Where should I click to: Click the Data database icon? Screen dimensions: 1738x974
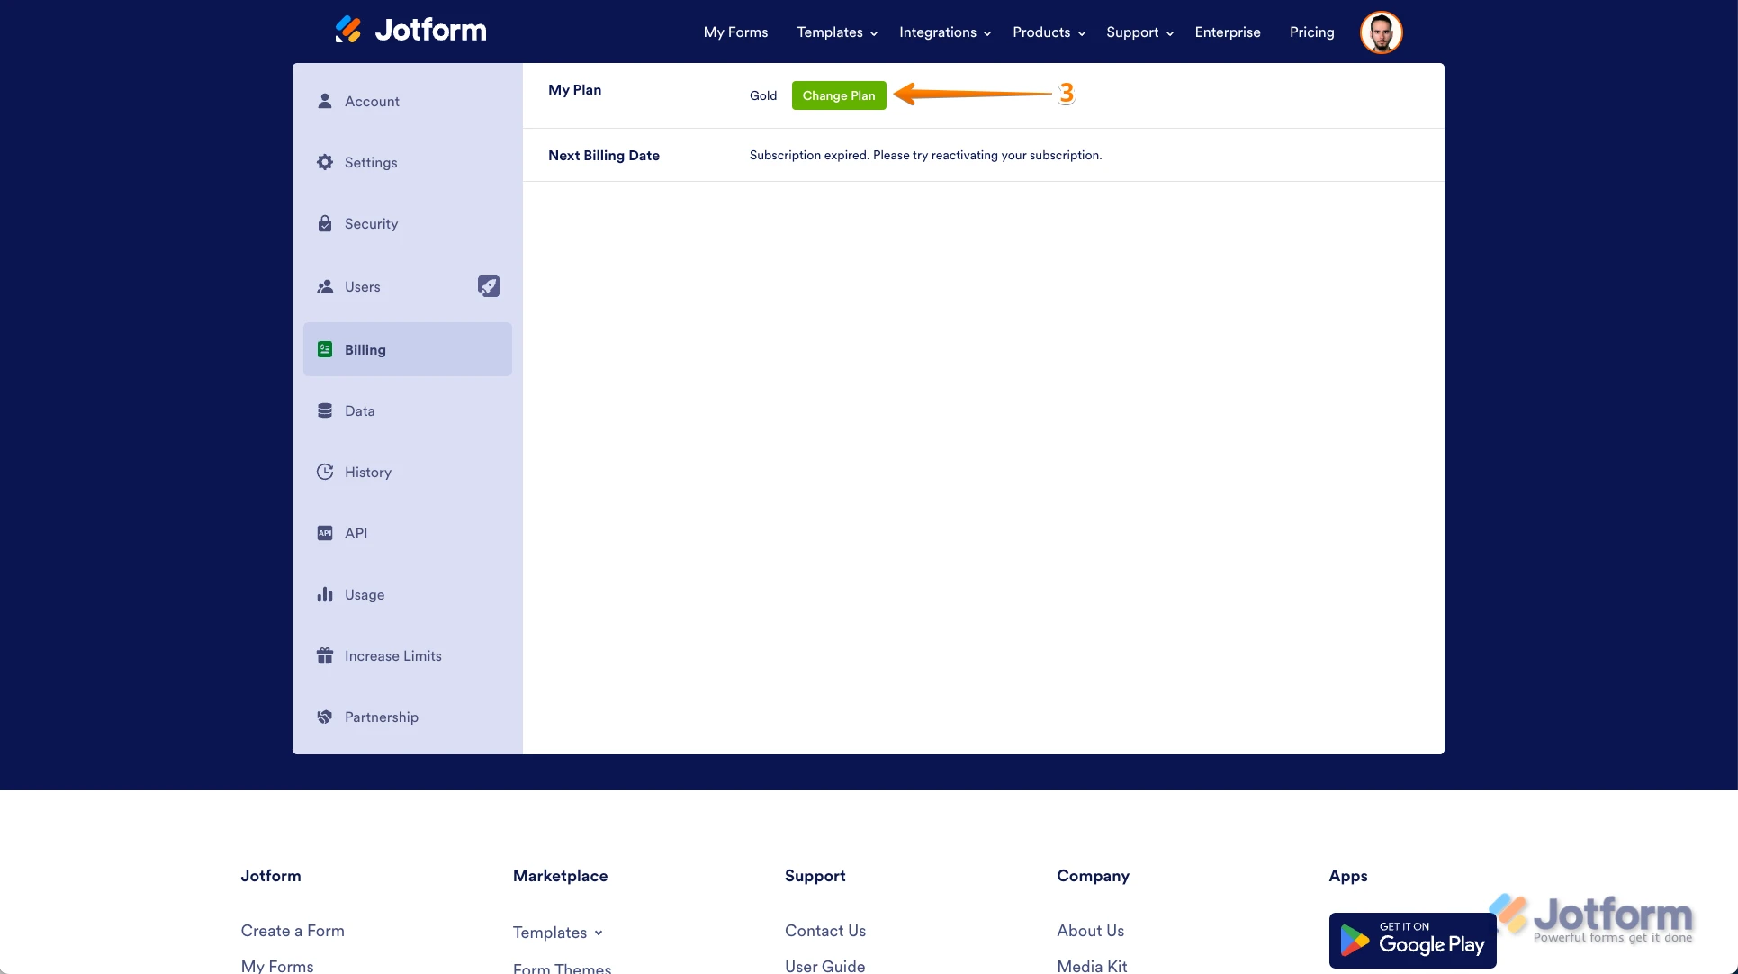pos(325,410)
